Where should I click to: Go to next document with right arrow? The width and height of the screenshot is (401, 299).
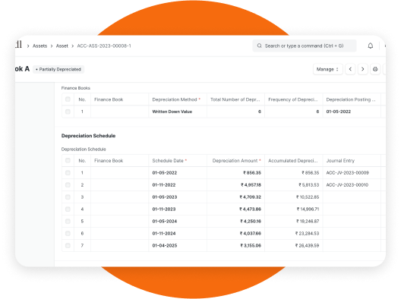(x=362, y=69)
